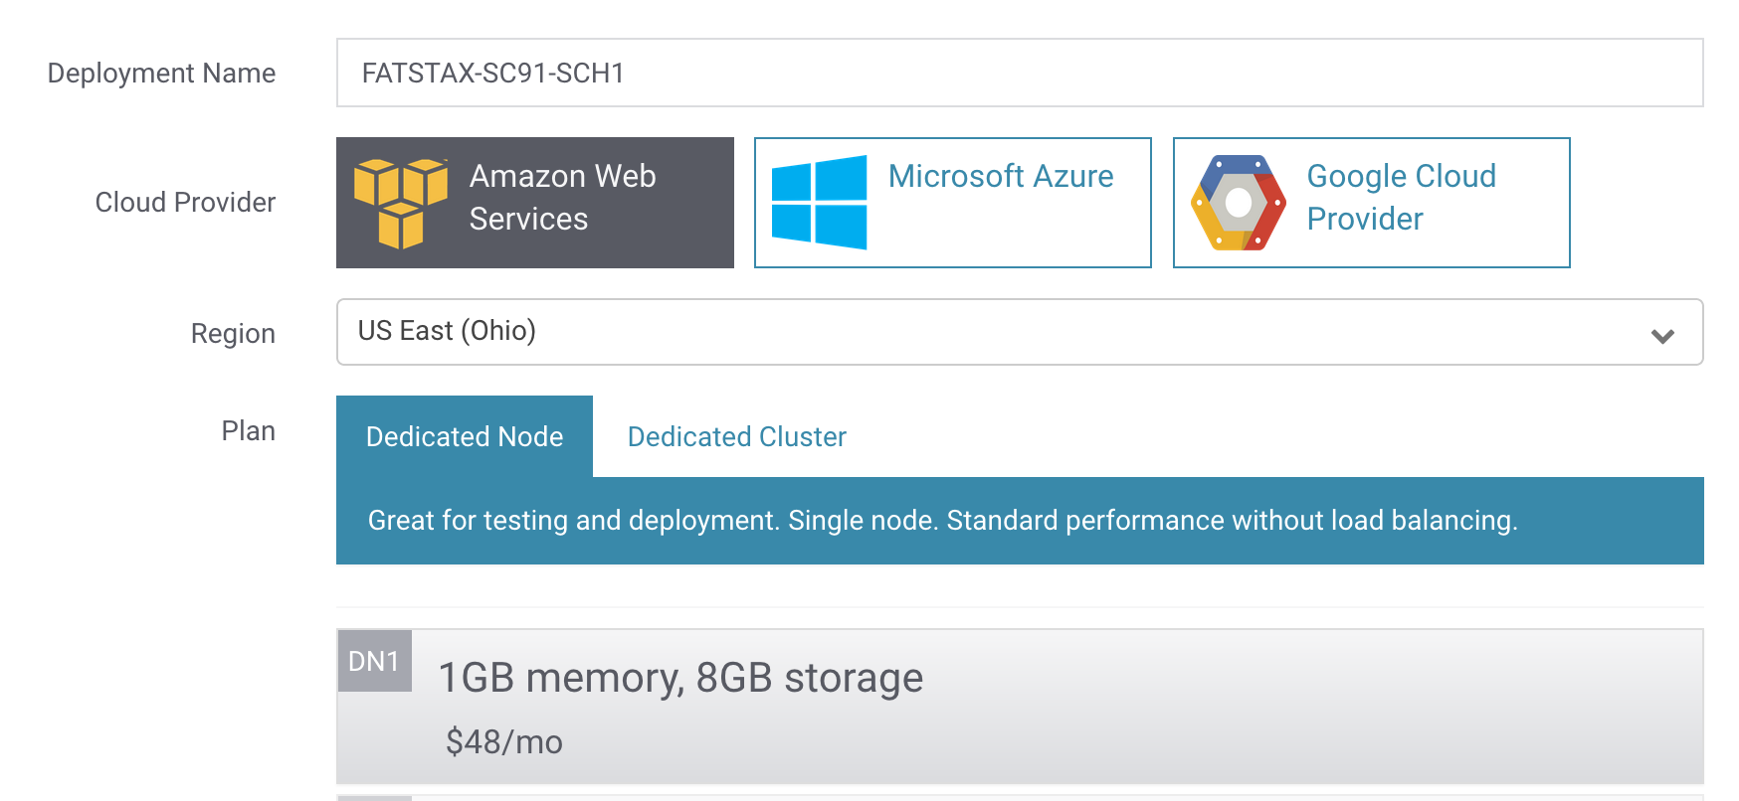Focus the Deployment Name text field
Viewport: 1739px width, 801px height.
1019,73
